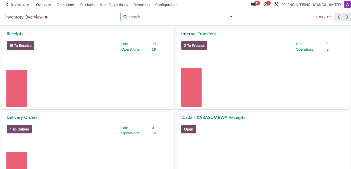Go to the previous page arrow
The width and height of the screenshot is (351, 169).
338,17
